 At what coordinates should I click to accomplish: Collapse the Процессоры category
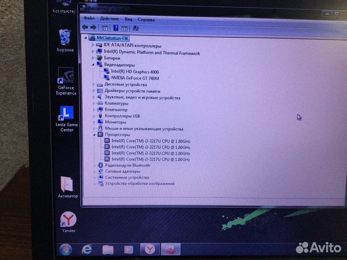94,134
